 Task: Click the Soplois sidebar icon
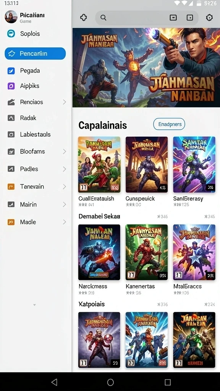[11, 34]
